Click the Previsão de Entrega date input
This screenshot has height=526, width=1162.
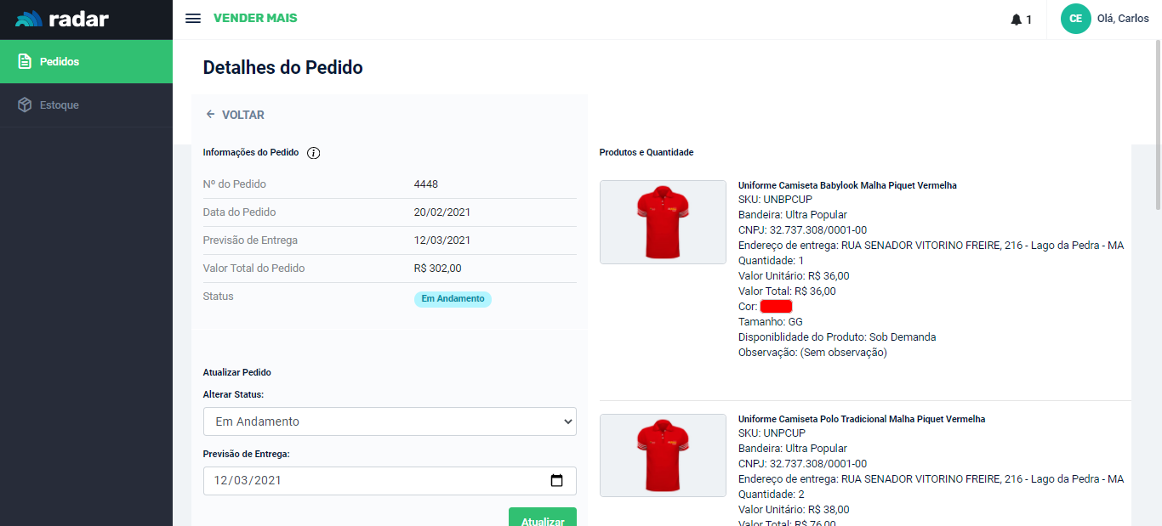(x=374, y=481)
